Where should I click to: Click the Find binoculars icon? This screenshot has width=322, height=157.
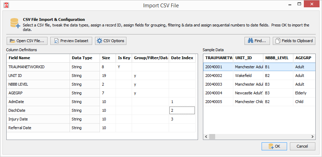[250, 41]
